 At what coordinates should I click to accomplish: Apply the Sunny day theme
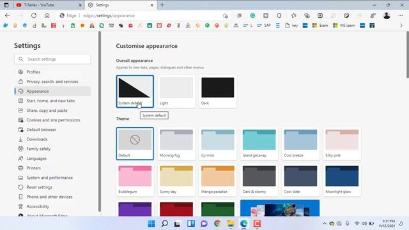[x=176, y=180]
